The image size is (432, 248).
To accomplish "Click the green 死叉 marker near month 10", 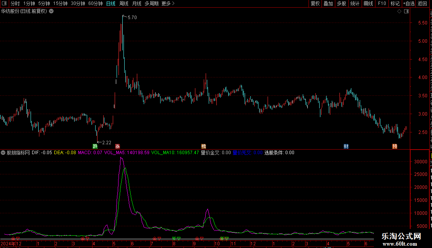I will pos(224,238).
